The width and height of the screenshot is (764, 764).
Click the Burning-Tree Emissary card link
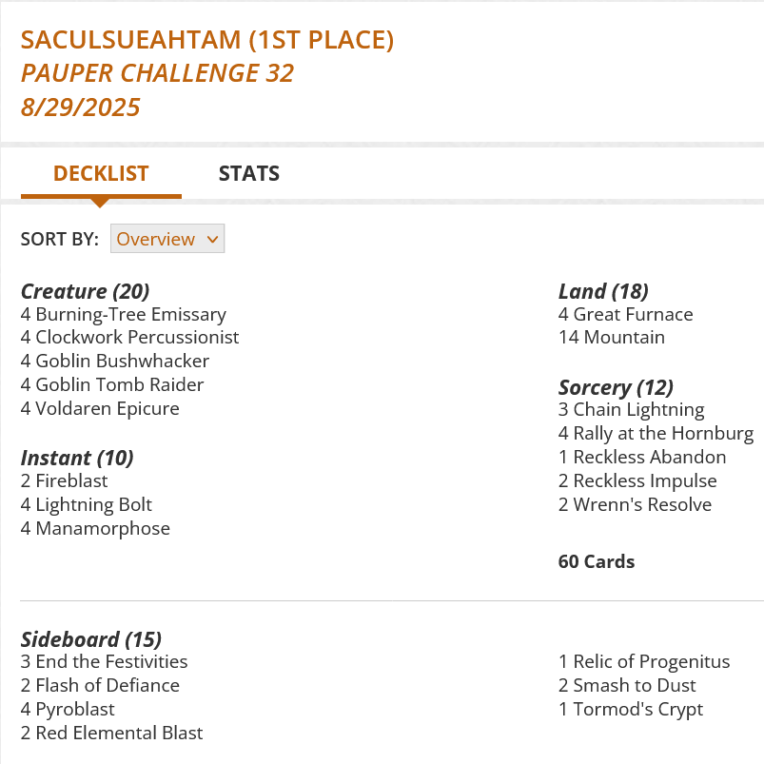click(130, 314)
